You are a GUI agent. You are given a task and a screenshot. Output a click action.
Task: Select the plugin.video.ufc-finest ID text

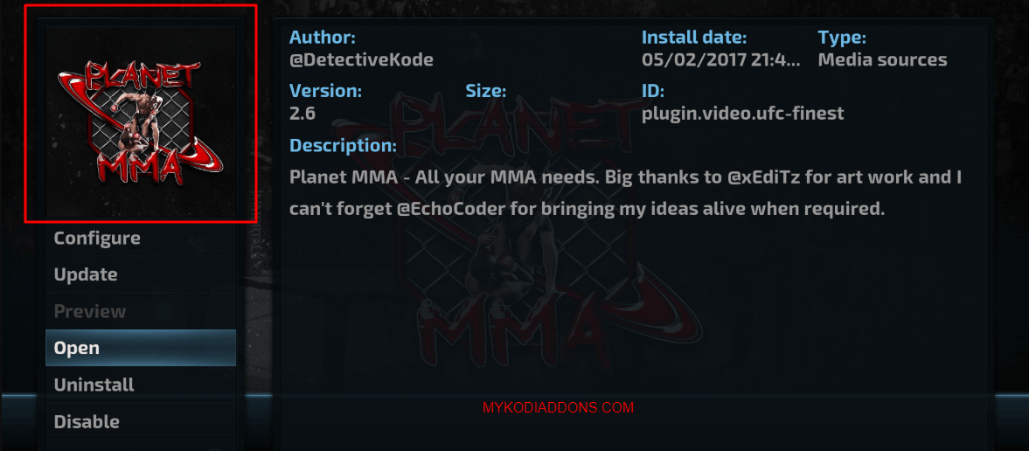(743, 114)
